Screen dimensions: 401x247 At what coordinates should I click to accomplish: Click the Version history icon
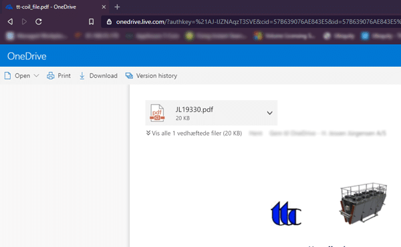[129, 75]
